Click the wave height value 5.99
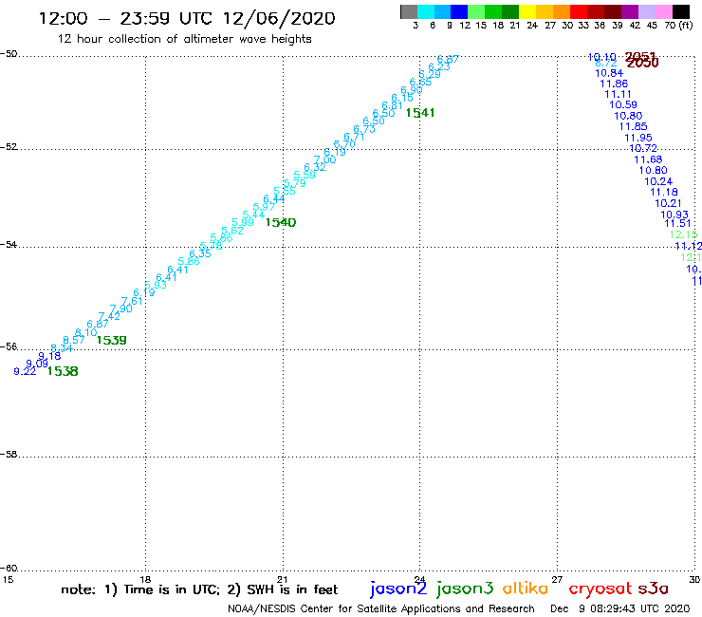This screenshot has height=617, width=702. coord(243,223)
